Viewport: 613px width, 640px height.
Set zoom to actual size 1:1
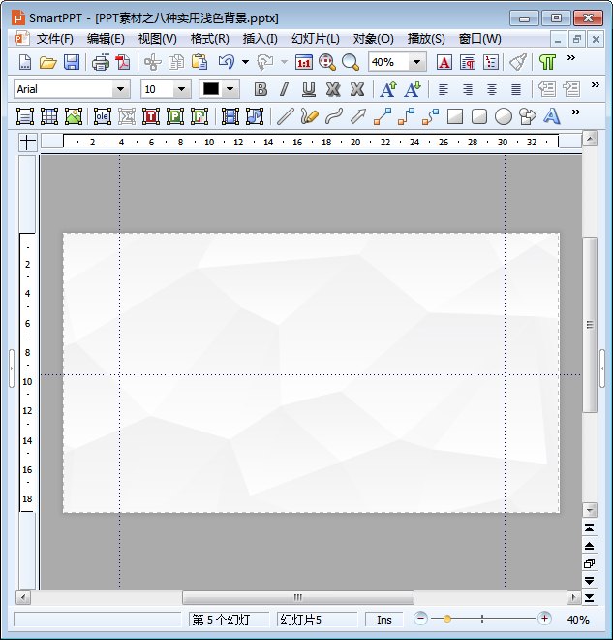[x=304, y=62]
